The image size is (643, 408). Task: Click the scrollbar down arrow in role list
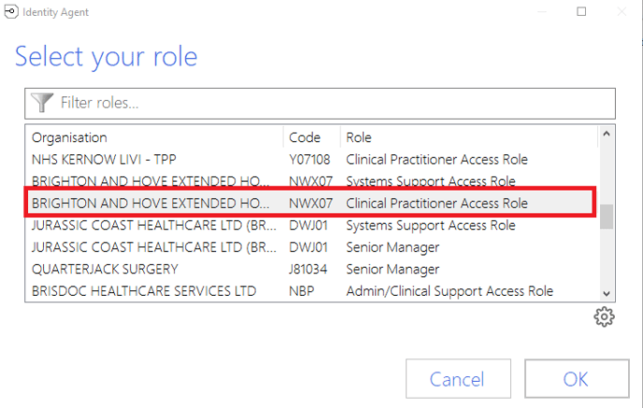click(x=607, y=292)
